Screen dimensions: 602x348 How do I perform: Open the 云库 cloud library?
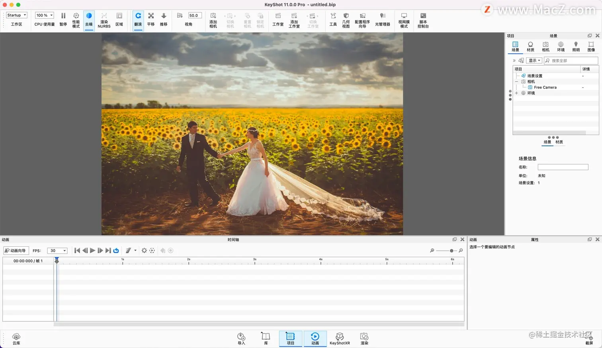[16, 339]
